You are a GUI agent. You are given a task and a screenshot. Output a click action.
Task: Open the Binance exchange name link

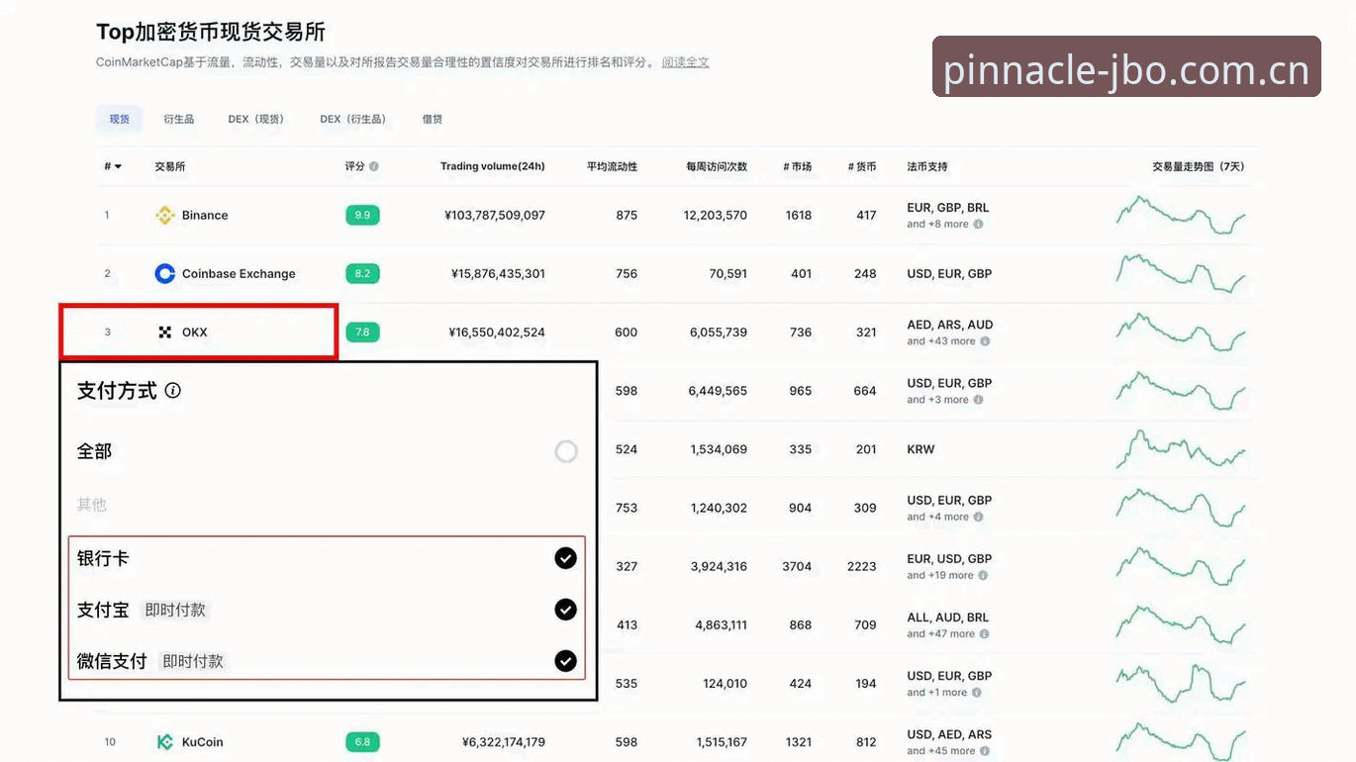205,215
